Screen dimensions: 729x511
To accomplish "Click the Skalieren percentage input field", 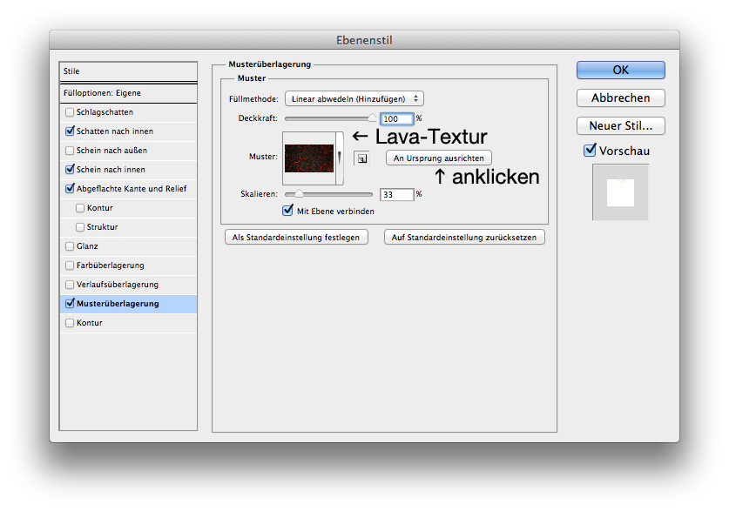I will point(396,194).
